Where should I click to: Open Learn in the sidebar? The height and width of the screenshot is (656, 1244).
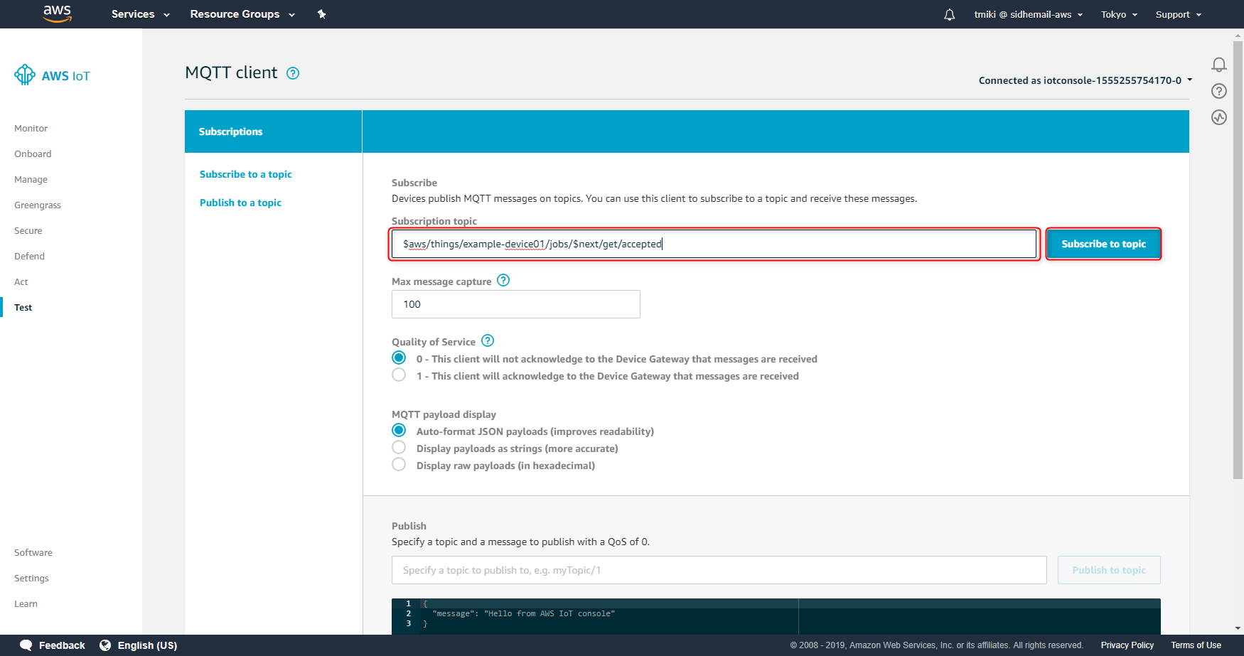point(26,604)
